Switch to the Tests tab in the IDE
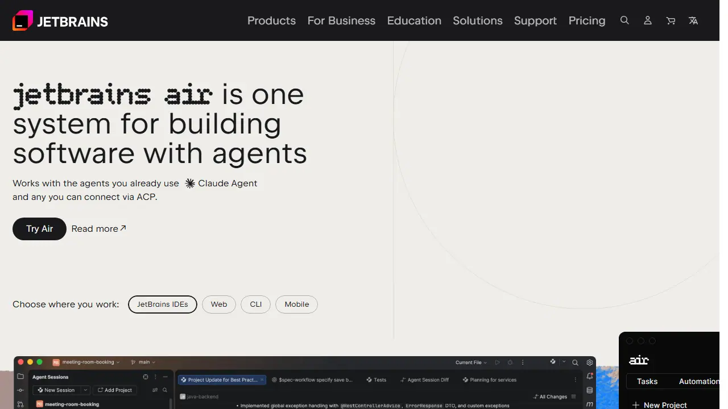The image size is (728, 409). click(x=377, y=379)
